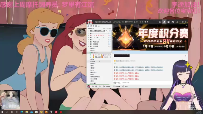Open audio mixer settings icon
The image size is (203, 114).
(100, 86)
